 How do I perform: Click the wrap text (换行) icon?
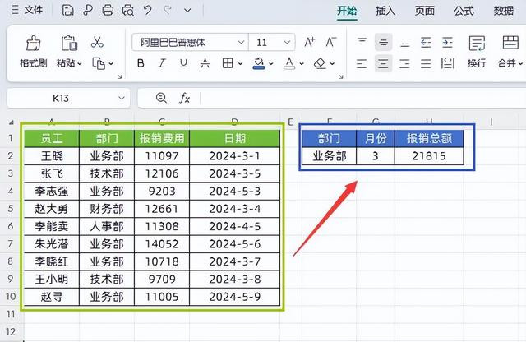pos(476,50)
